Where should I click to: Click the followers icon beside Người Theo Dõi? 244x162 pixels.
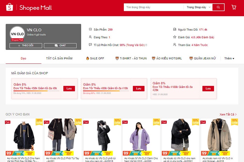175,29
